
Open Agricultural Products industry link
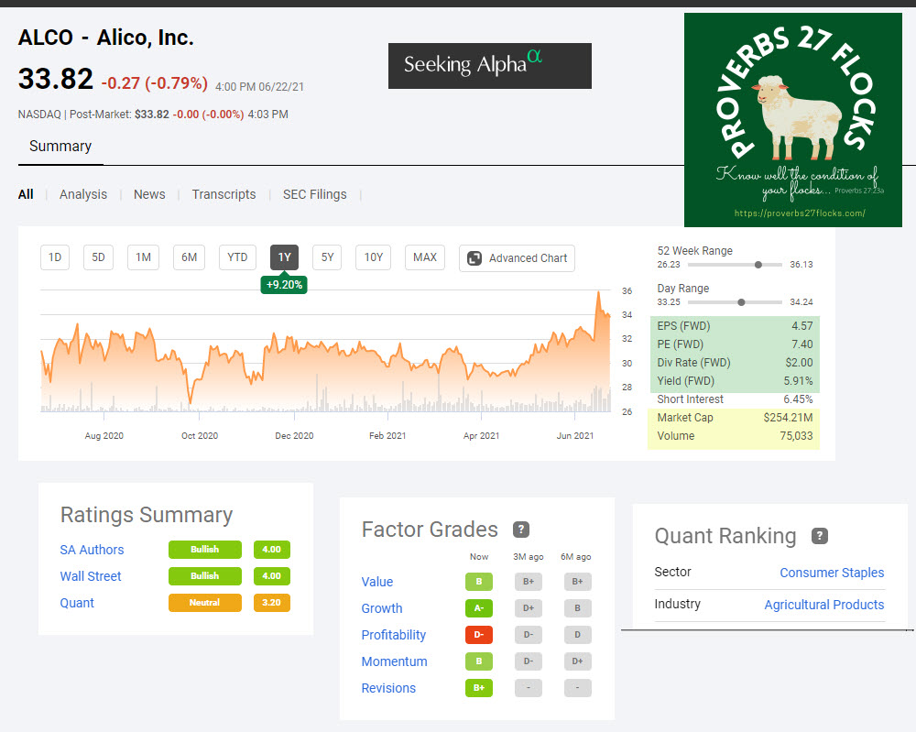point(823,605)
